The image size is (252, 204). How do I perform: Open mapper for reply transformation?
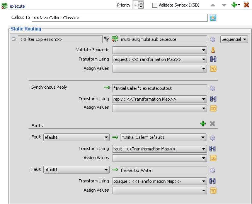click(213, 99)
